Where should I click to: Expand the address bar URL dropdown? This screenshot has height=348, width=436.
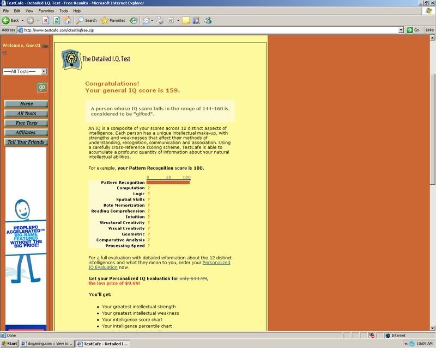tap(401, 30)
